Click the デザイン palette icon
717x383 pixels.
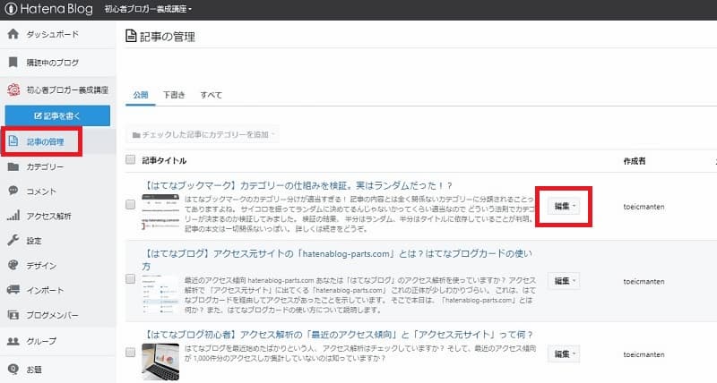click(x=13, y=265)
